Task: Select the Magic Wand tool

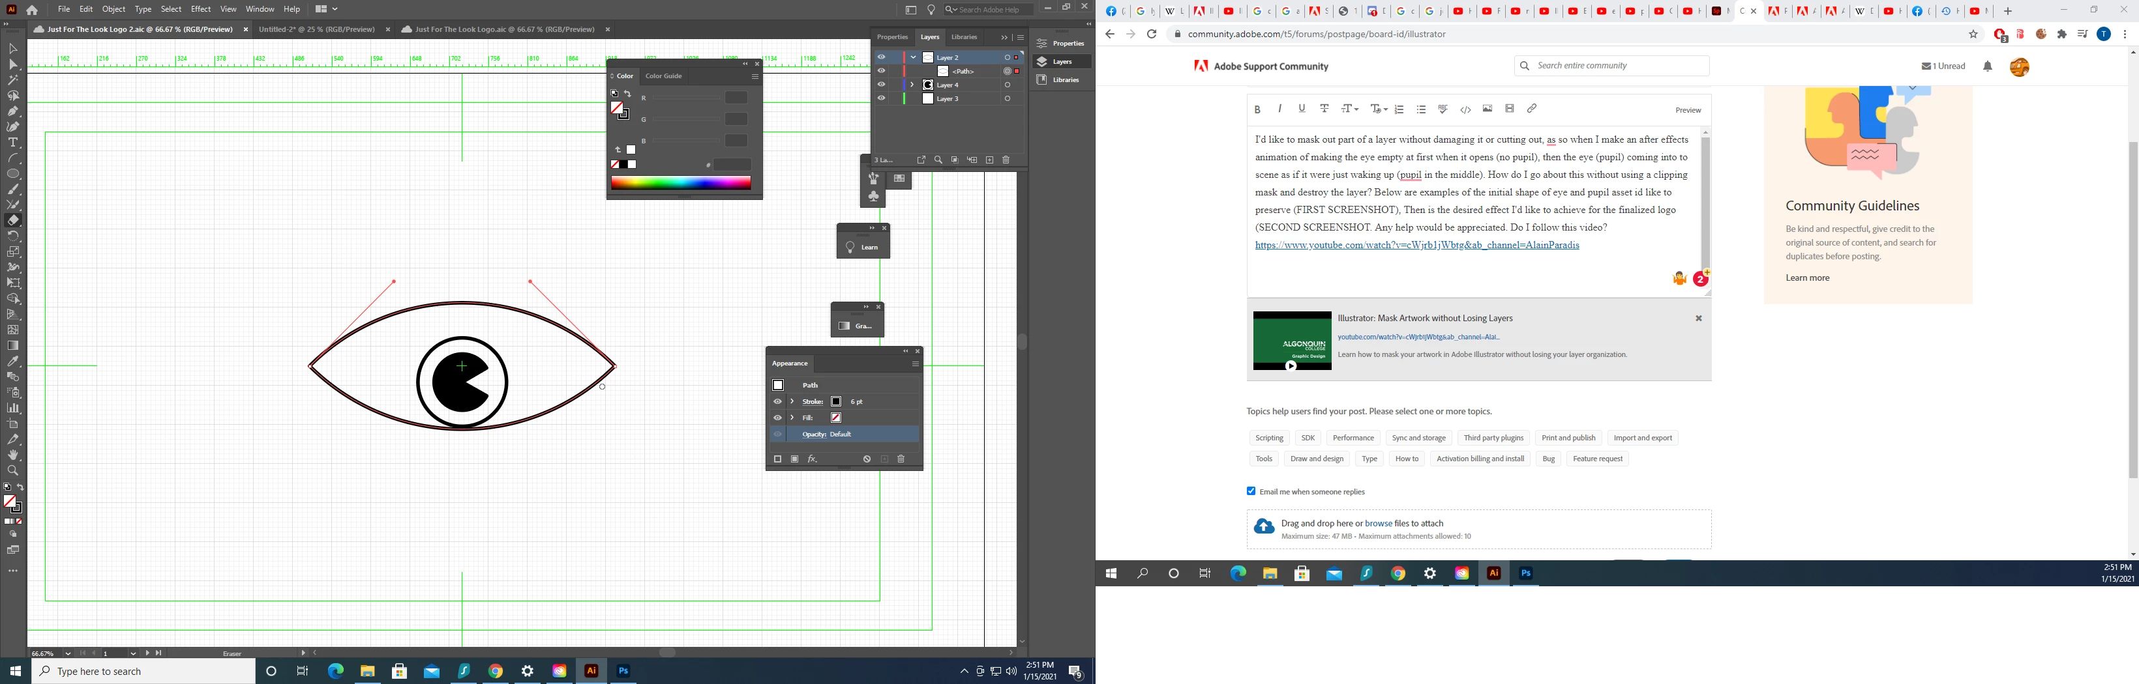Action: click(x=12, y=80)
